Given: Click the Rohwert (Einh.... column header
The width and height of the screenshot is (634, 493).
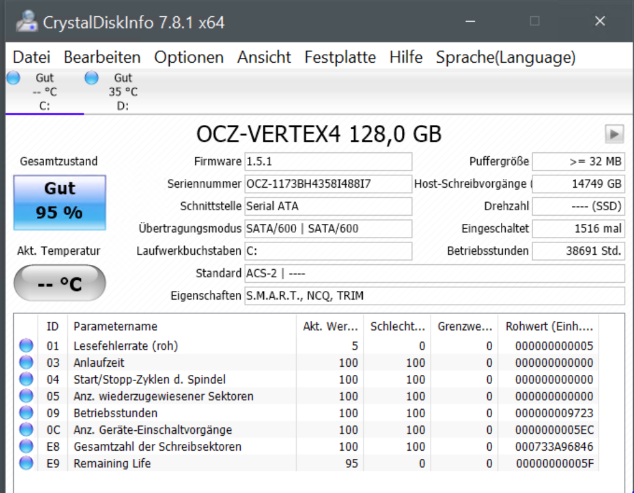Looking at the screenshot, I should pos(549,326).
